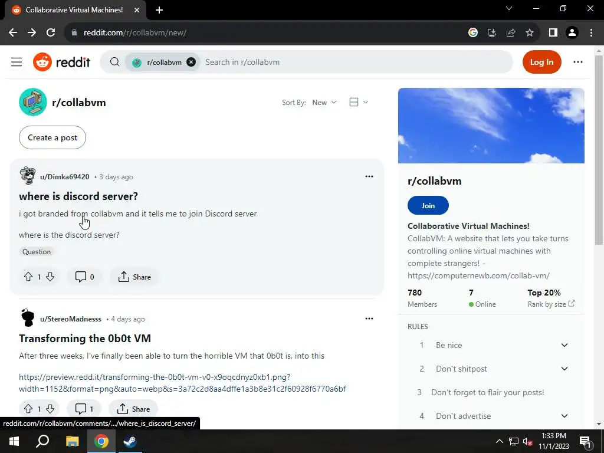Click the Create a post button
604x453 pixels.
coord(52,137)
